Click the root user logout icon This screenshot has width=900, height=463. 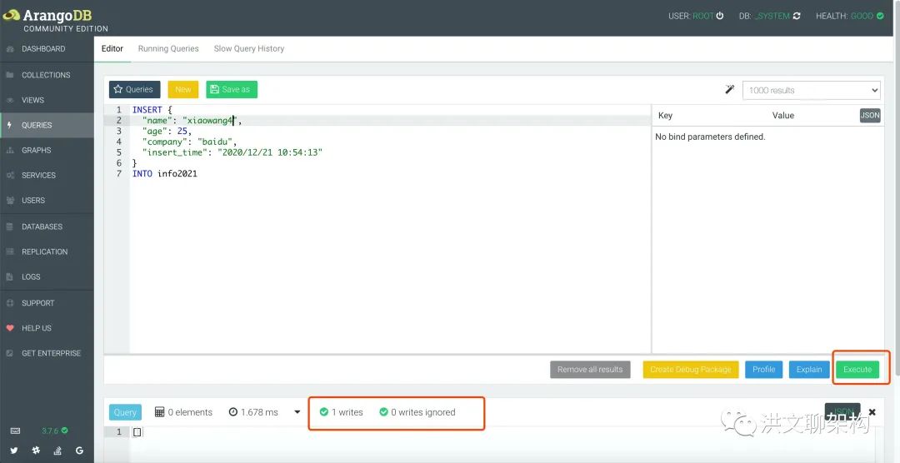pos(720,16)
